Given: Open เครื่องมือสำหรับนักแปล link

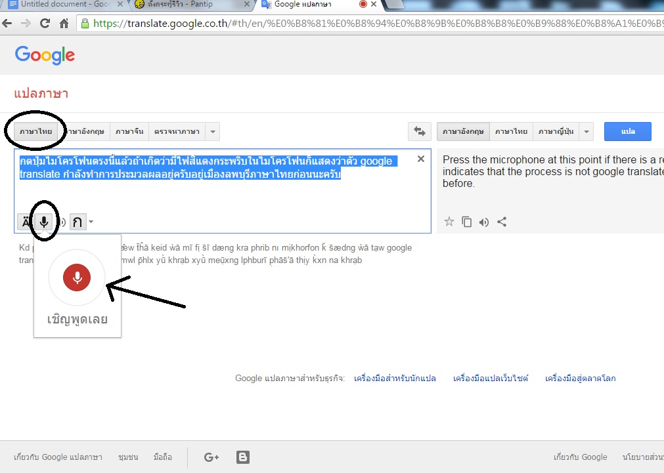Looking at the screenshot, I should (395, 379).
